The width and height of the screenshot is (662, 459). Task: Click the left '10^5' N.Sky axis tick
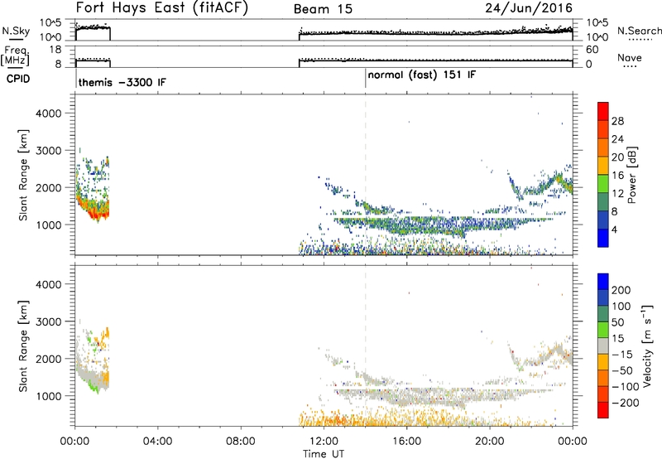pyautogui.click(x=50, y=23)
